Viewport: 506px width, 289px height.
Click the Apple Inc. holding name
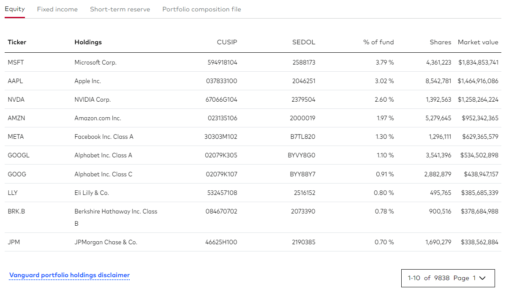tap(88, 81)
